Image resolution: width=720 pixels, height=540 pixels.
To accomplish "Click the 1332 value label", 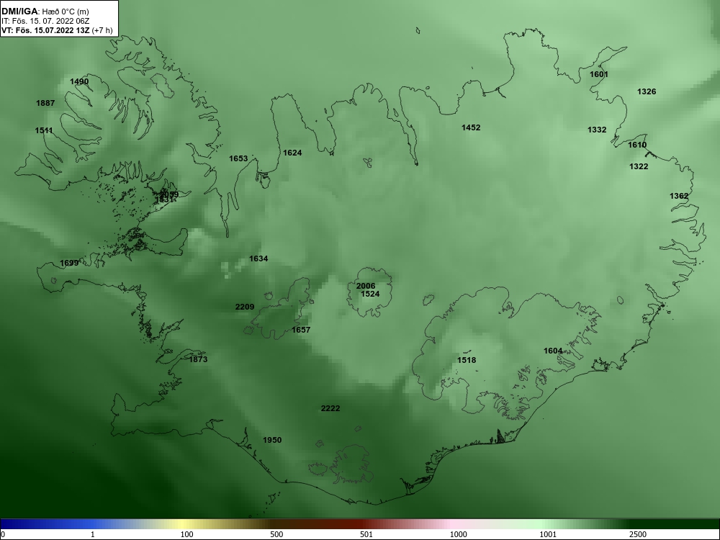I will [x=597, y=130].
